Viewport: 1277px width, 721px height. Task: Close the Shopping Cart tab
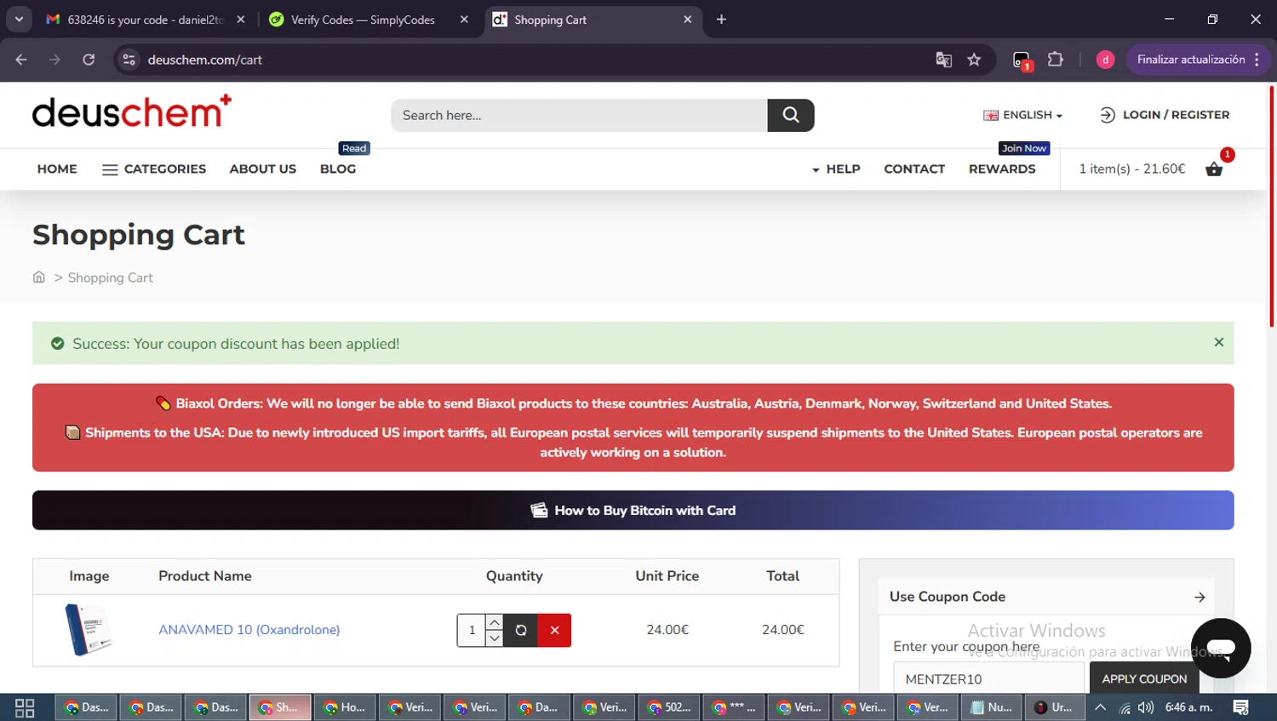[687, 20]
